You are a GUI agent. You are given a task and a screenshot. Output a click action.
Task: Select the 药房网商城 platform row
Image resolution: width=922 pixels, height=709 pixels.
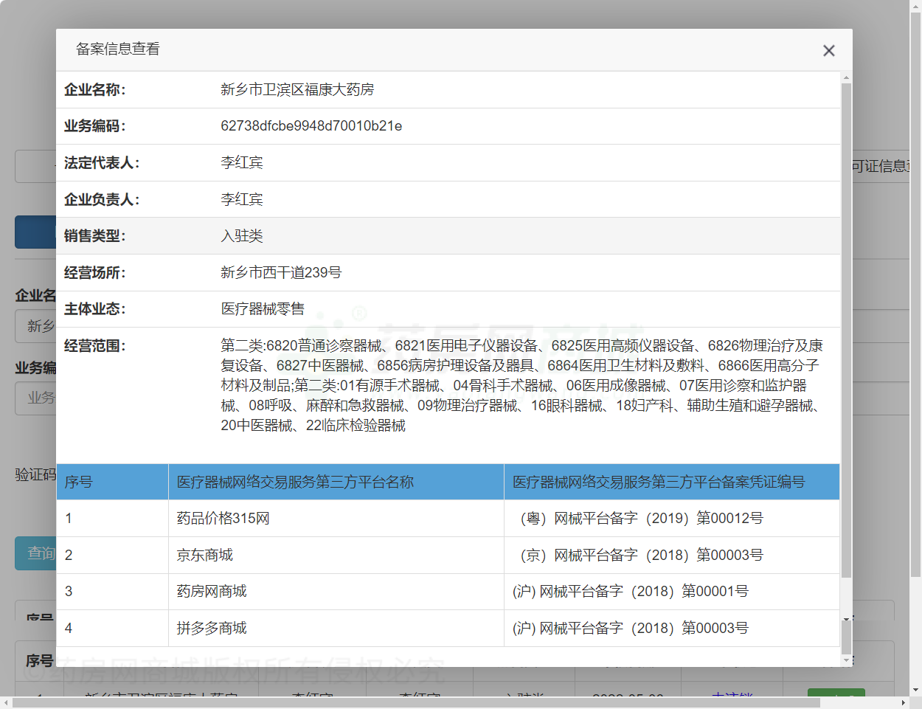pos(212,592)
